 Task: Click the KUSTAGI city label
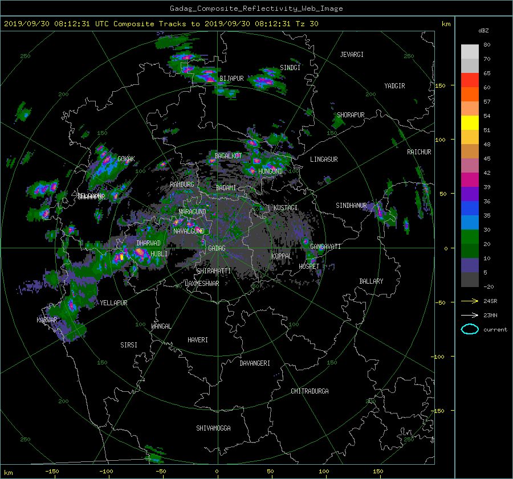tap(286, 208)
